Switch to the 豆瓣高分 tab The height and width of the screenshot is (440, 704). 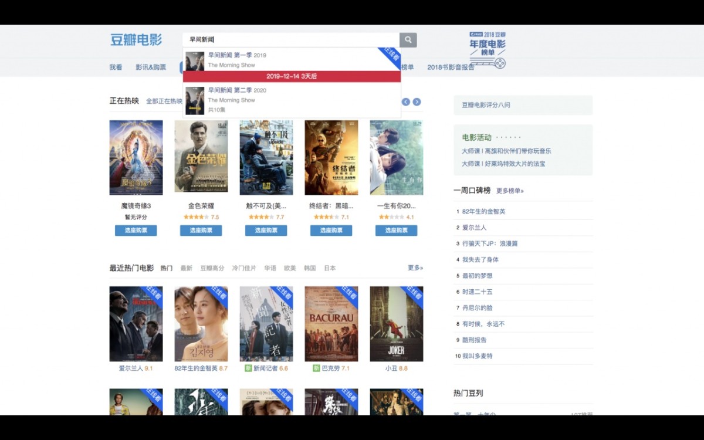[x=212, y=268]
